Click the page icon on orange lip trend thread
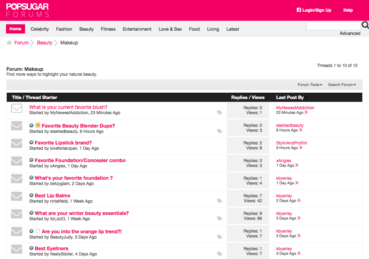This screenshot has width=369, height=259. coord(37,230)
